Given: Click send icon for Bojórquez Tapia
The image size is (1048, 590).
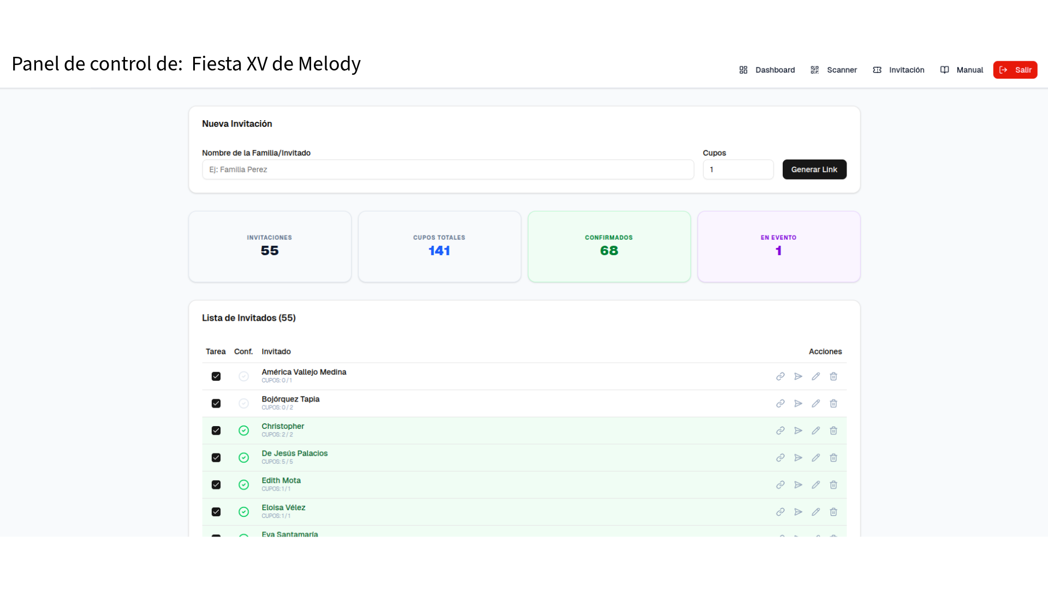Looking at the screenshot, I should 798,404.
